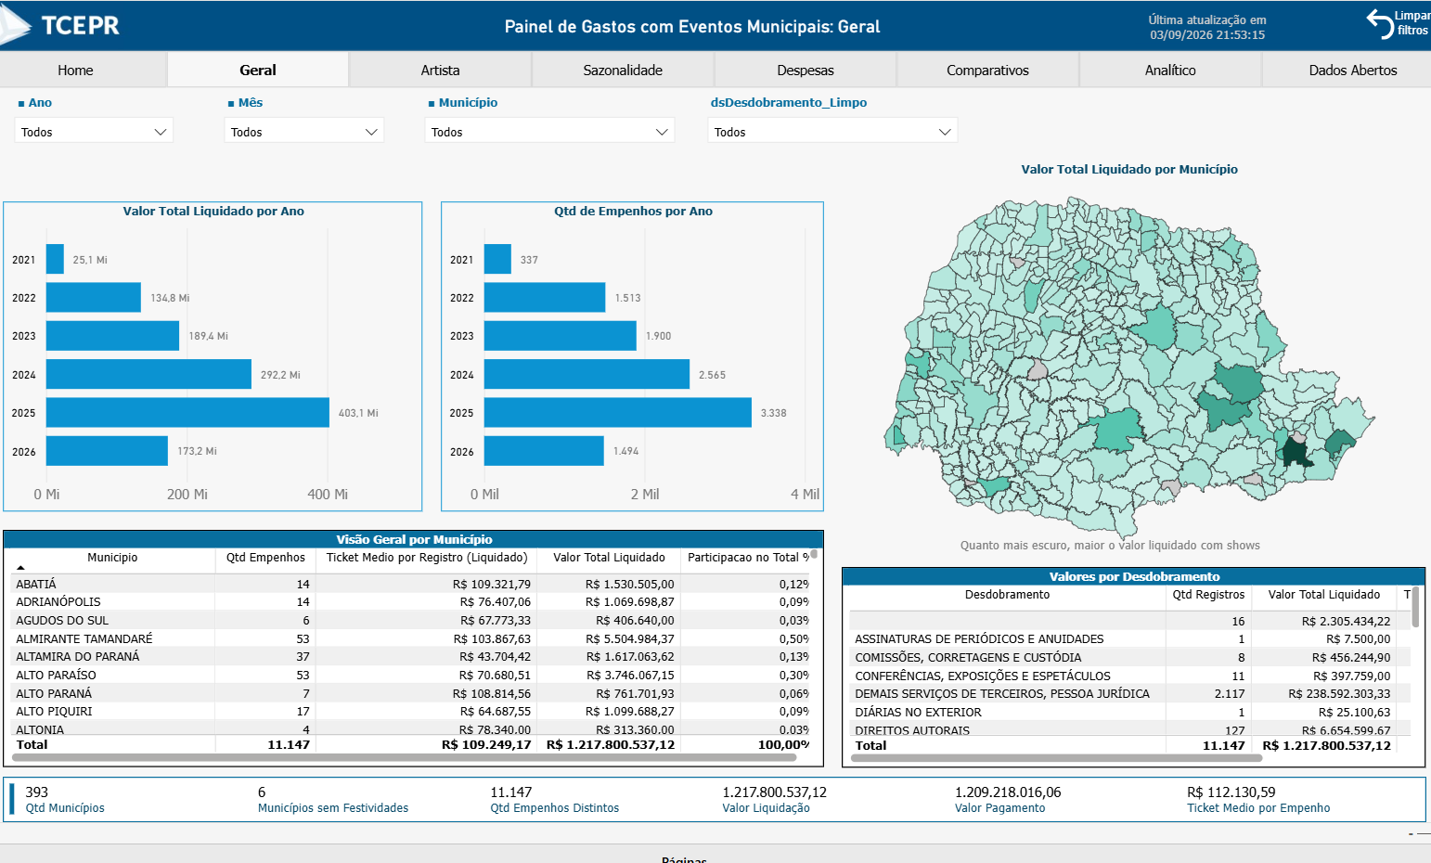Viewport: 1431px width, 863px height.
Task: Open the Município filter dropdown
Action: (549, 132)
